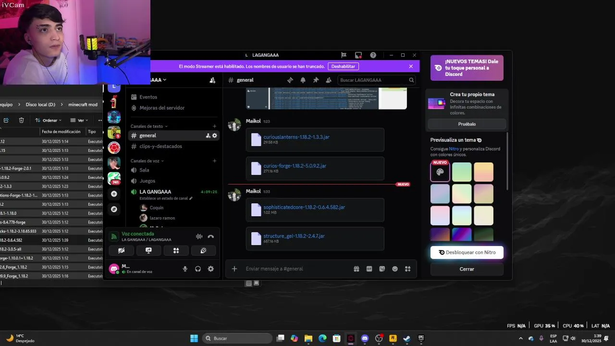Click the search magnifier in Buscar LAGANGAAA

pyautogui.click(x=411, y=80)
